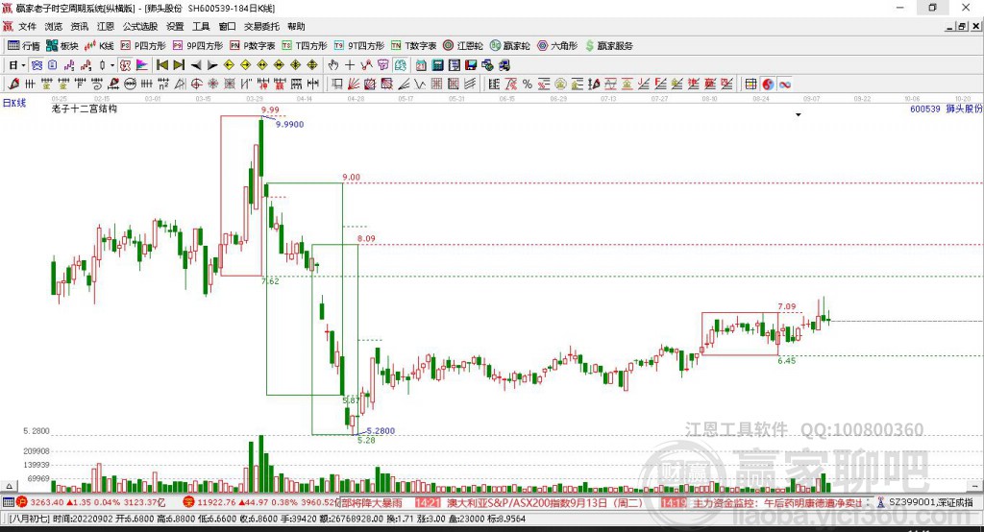Viewport: 984px width, 532px height.
Task: Click the colored flag chart icon
Action: 142,65
